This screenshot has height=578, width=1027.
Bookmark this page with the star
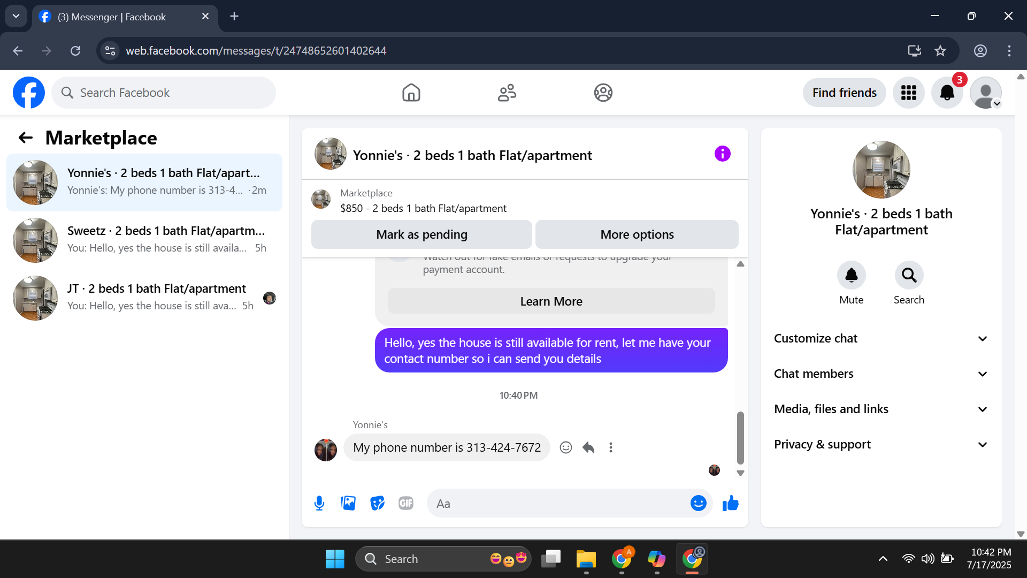coord(940,51)
